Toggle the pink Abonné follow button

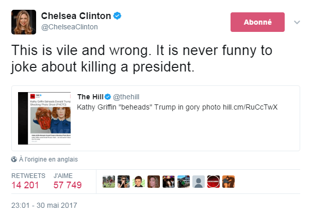257,22
